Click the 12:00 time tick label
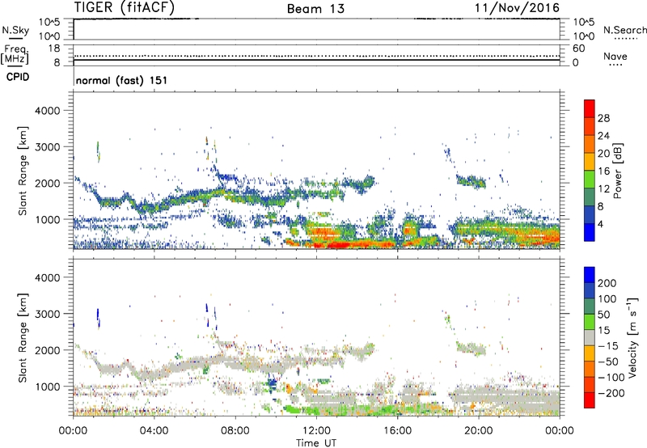 click(316, 431)
